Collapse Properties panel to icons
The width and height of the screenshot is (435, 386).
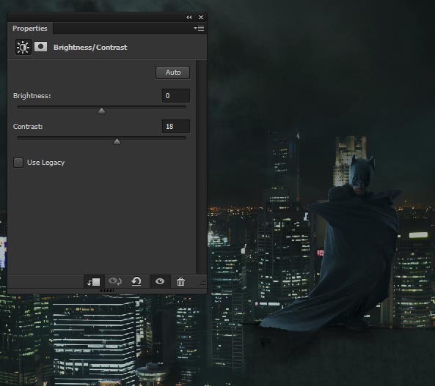coord(189,17)
